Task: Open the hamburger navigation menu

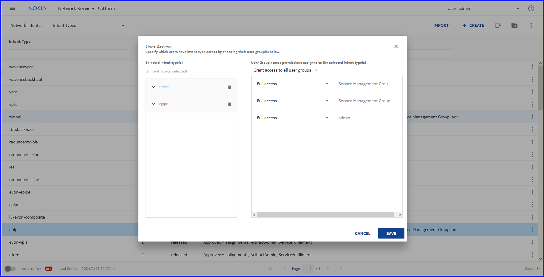Action: (13, 8)
